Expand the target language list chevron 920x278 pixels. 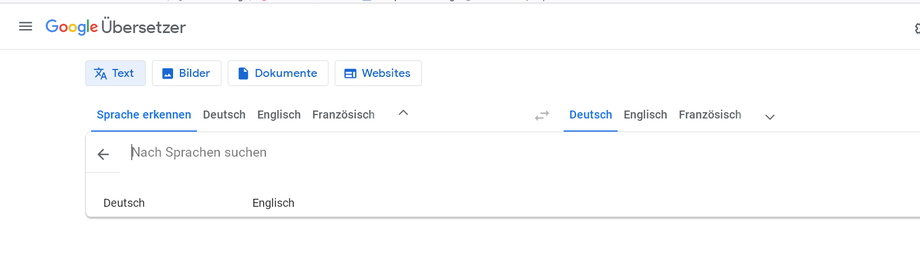pyautogui.click(x=770, y=117)
